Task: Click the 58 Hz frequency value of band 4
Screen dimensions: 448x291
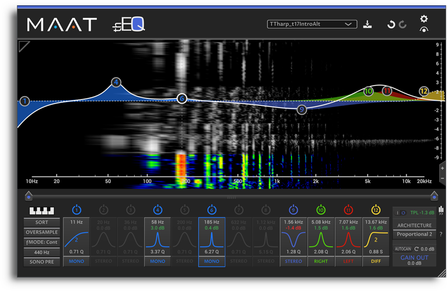Action: tap(157, 222)
